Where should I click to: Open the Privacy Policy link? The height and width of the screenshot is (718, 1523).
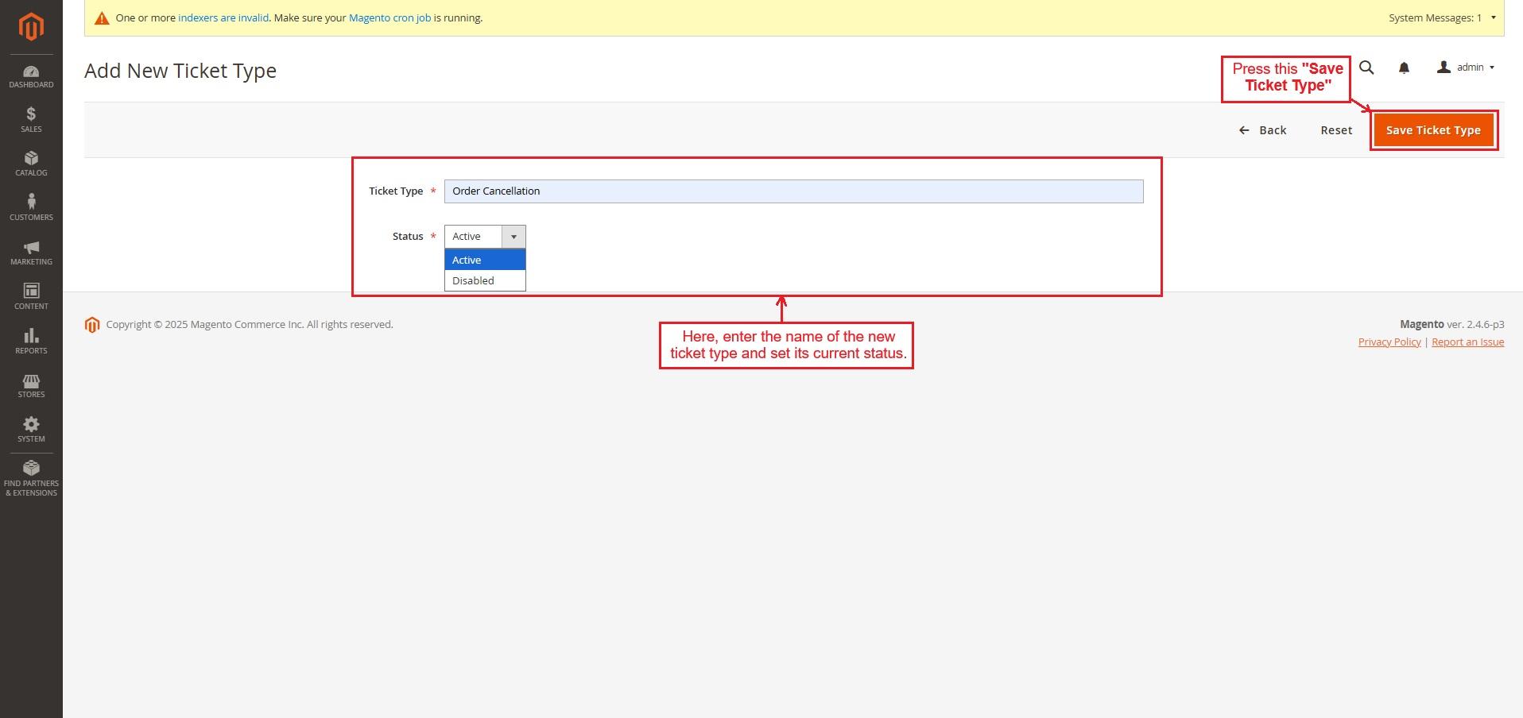(x=1389, y=342)
